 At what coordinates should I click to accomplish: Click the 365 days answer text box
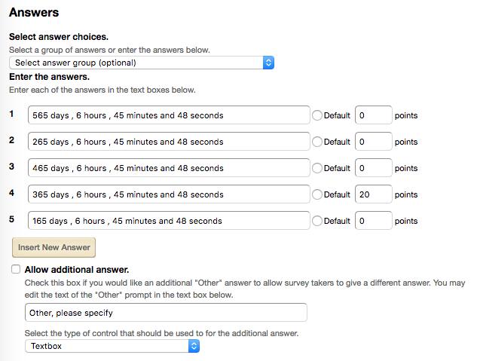click(169, 194)
